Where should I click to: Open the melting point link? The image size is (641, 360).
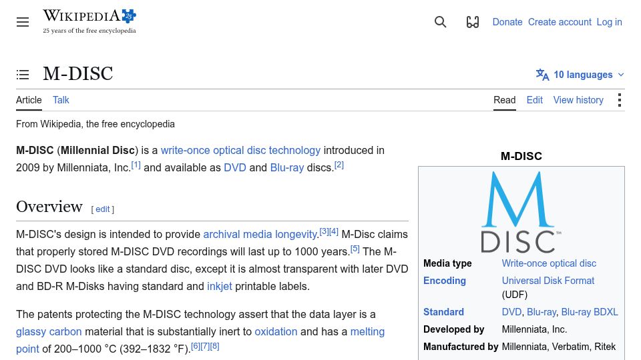(x=367, y=332)
